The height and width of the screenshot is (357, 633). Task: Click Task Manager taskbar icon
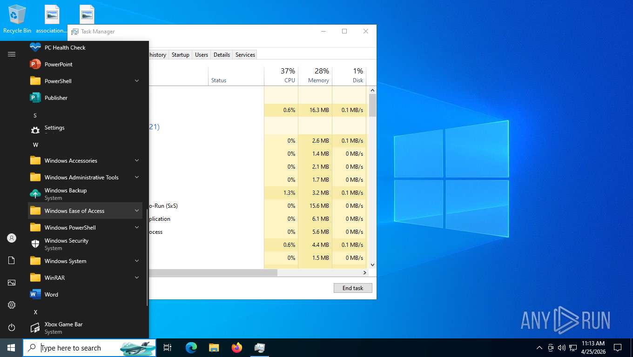point(260,348)
